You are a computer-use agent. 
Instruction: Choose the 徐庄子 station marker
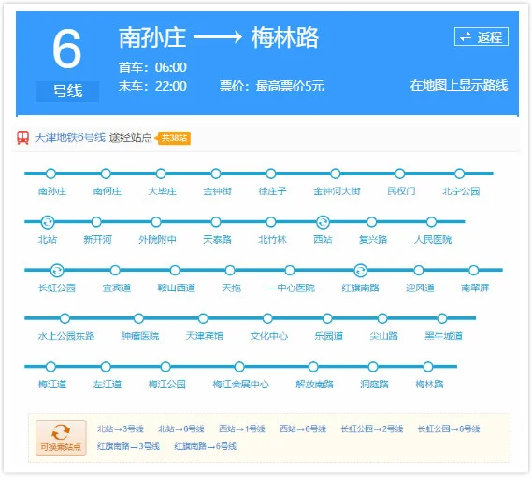tap(271, 174)
